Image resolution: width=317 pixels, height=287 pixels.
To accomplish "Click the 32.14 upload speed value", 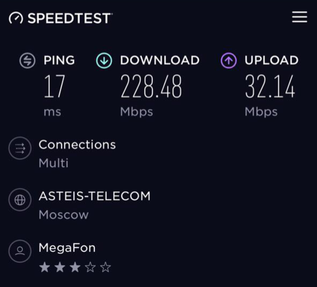I will pyautogui.click(x=270, y=87).
